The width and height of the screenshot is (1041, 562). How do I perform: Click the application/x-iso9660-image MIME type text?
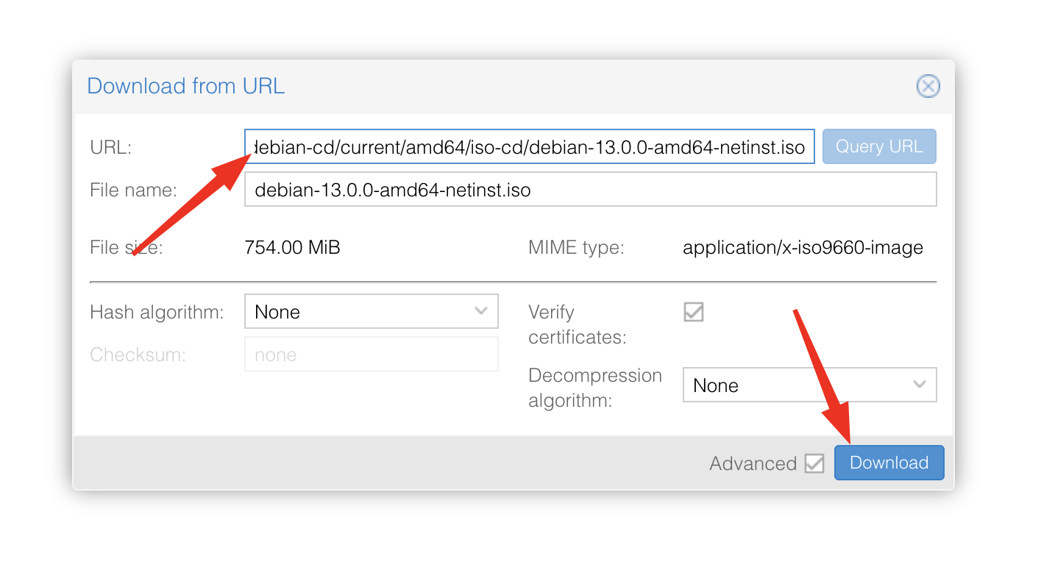(803, 247)
